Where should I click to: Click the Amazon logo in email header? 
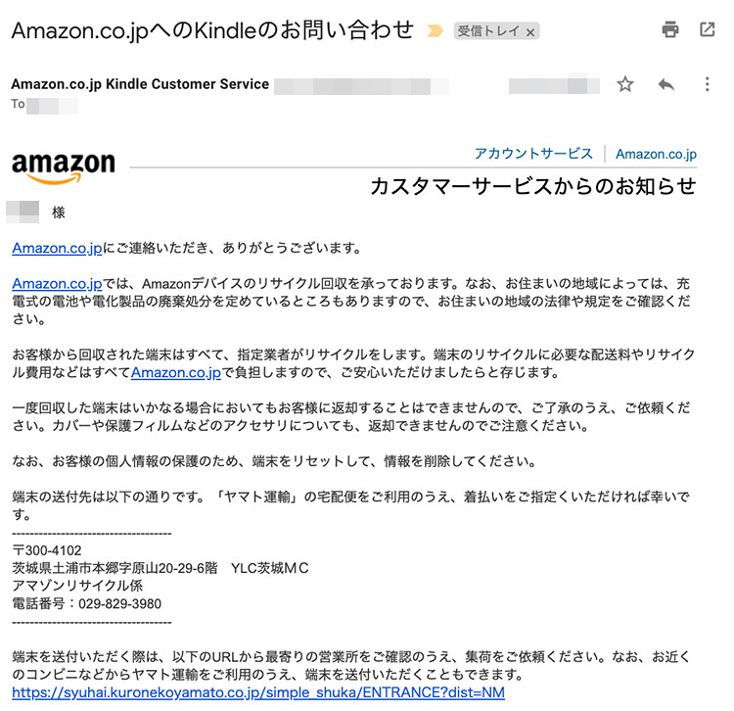pos(64,166)
